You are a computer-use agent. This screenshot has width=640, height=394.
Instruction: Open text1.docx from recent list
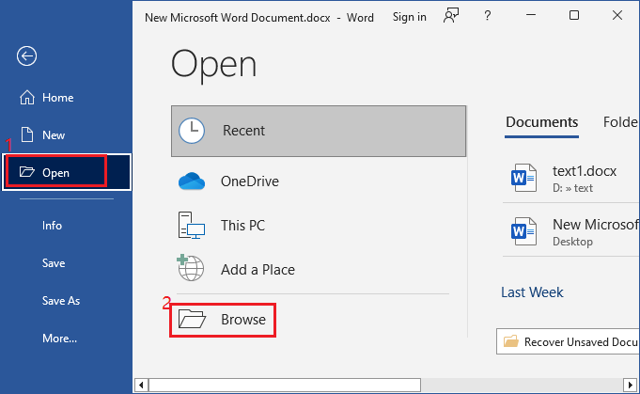(570, 179)
